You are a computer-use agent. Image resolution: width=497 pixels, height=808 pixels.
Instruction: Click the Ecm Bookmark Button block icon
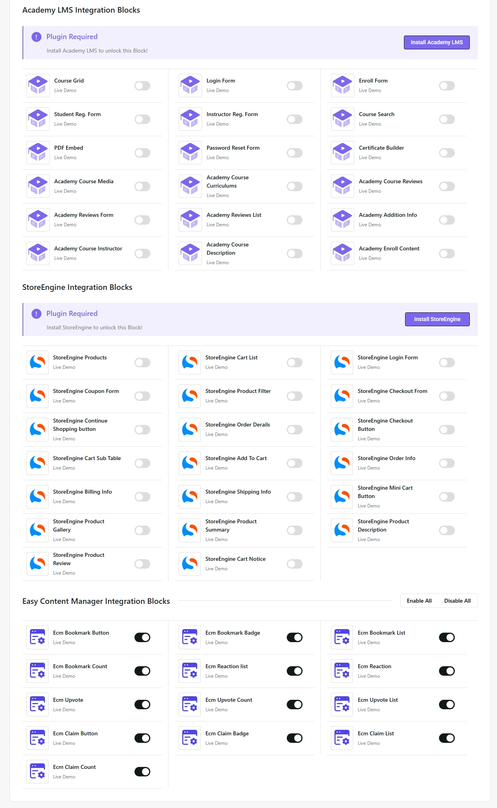point(37,637)
